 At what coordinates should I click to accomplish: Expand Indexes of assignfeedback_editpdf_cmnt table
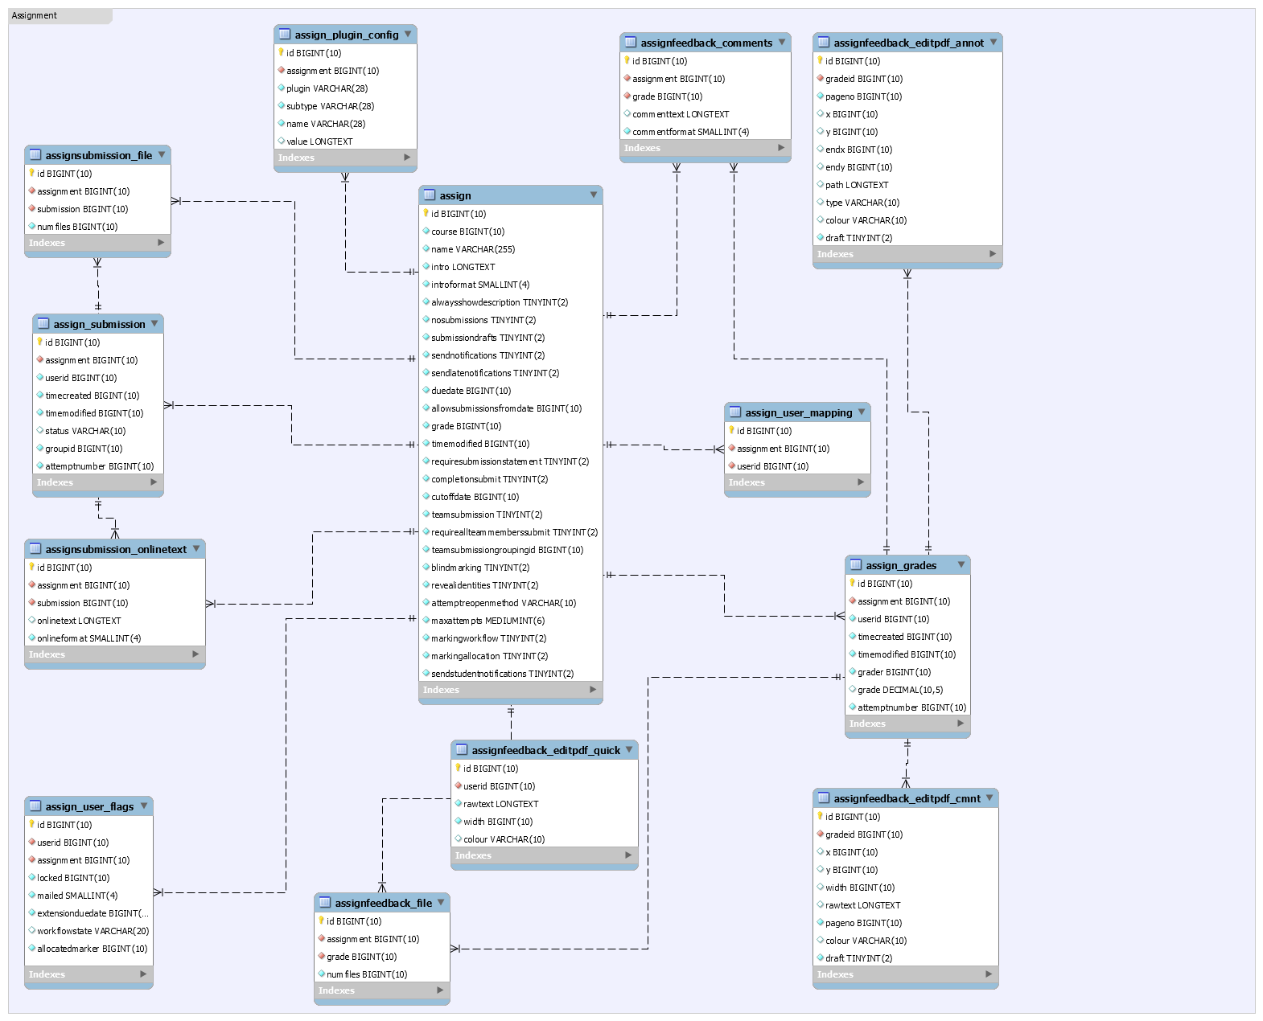pyautogui.click(x=989, y=974)
